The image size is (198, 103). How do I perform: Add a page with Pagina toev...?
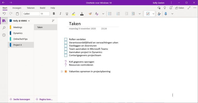[x=44, y=99]
